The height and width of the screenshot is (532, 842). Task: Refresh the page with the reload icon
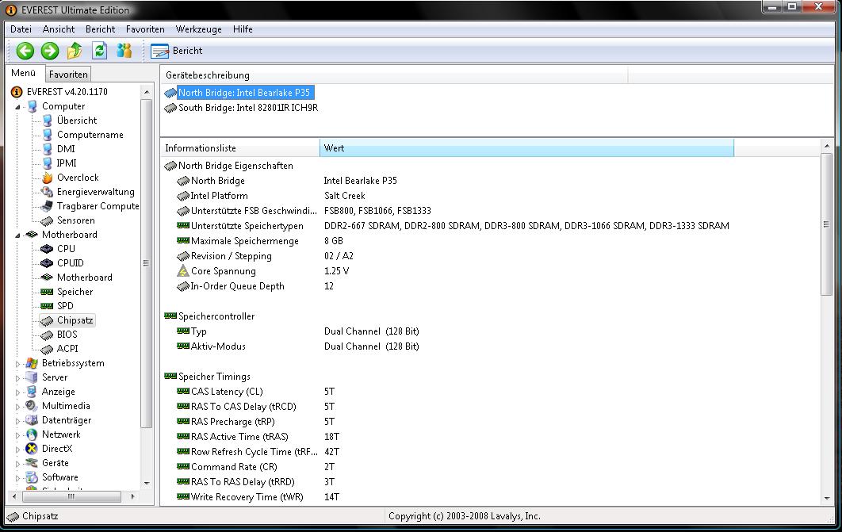(99, 51)
